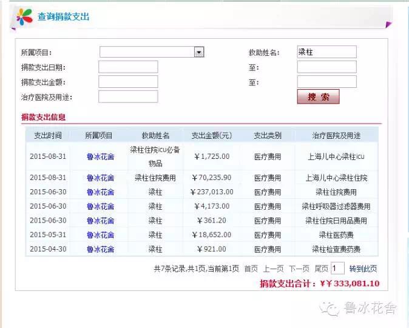Viewport: 409px width, 328px height.
Task: Select the ¥70,235.90 amount cell
Action: 212,178
